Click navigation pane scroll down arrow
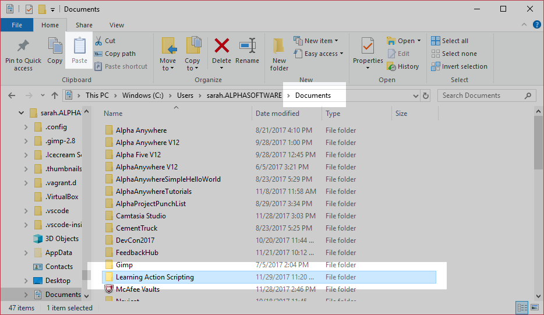The height and width of the screenshot is (315, 544). point(86,296)
